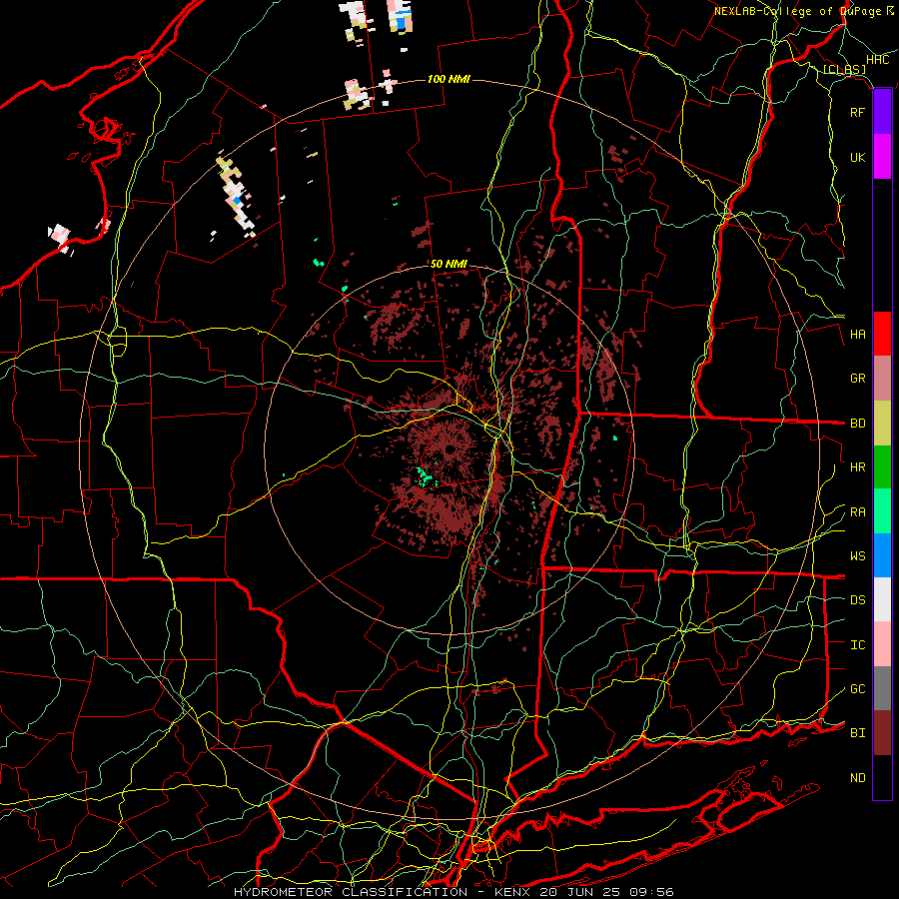This screenshot has width=899, height=899.
Task: Click the 'NEXLAB-College of DuPage' text
Action: click(797, 11)
